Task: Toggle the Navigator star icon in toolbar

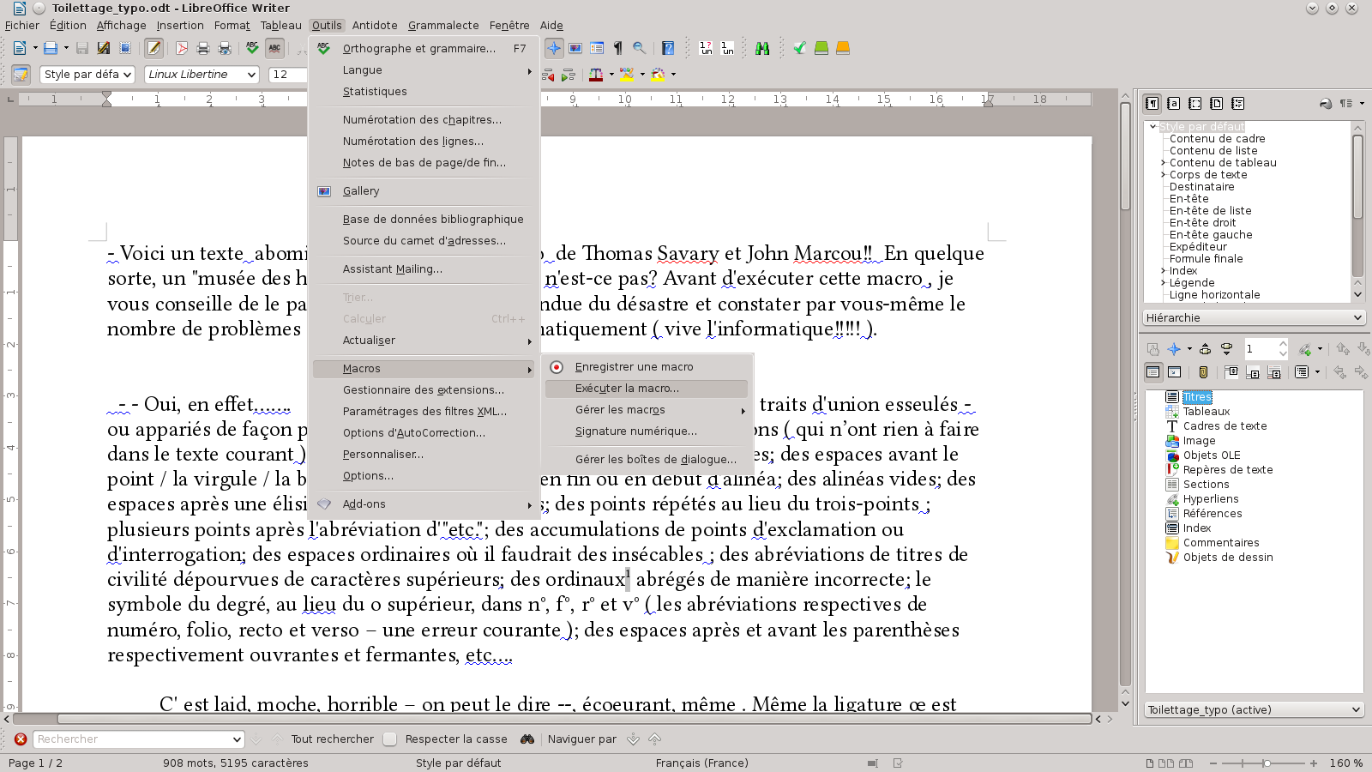Action: pyautogui.click(x=554, y=49)
